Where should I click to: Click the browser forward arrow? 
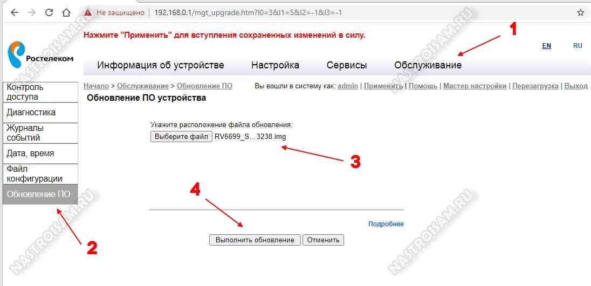pyautogui.click(x=31, y=12)
